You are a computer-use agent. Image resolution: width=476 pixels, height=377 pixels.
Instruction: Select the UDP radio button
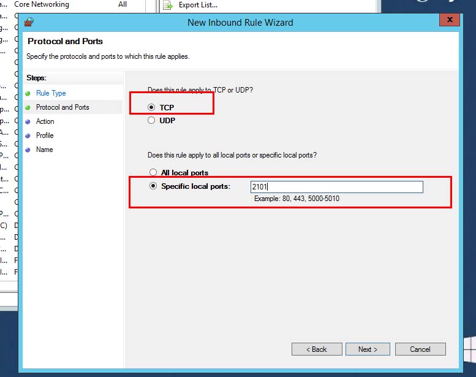point(151,121)
